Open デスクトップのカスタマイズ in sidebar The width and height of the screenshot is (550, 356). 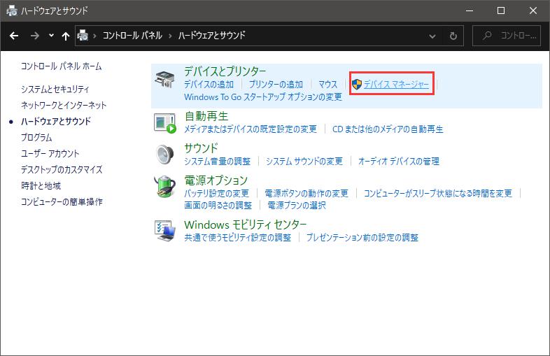point(62,170)
